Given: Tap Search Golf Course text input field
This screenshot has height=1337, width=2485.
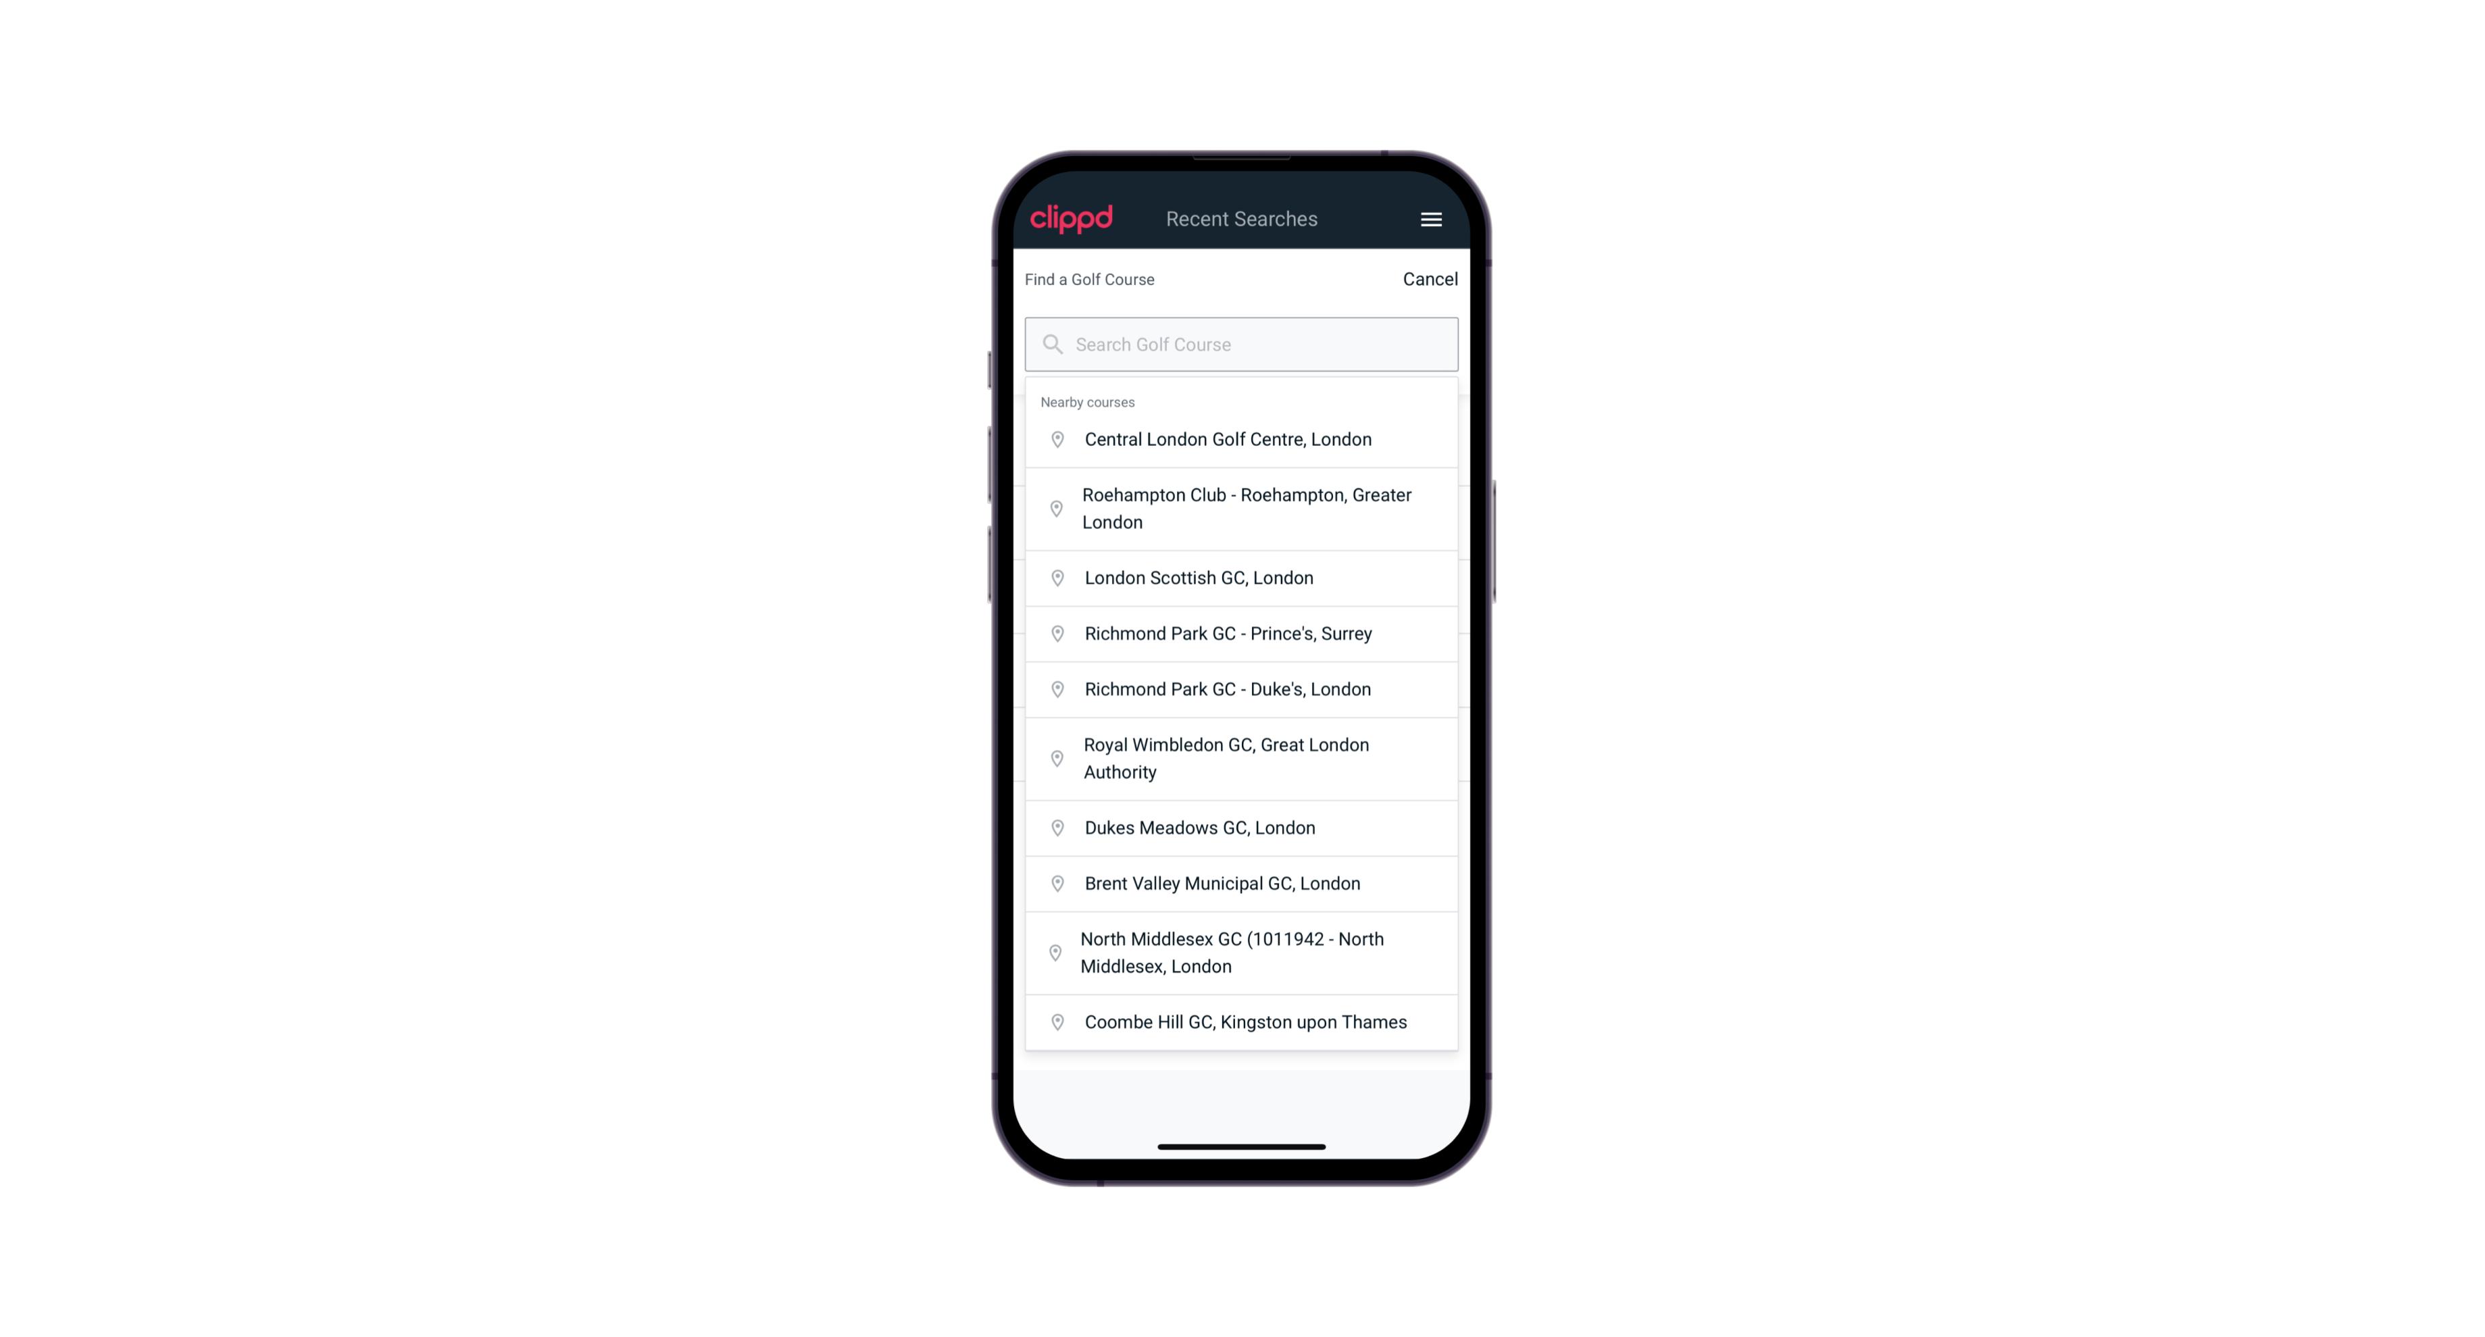Looking at the screenshot, I should pyautogui.click(x=1241, y=344).
